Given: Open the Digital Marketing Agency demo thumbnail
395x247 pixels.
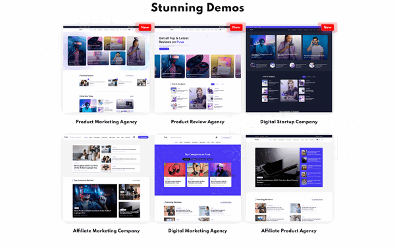Looking at the screenshot, I should pos(197,178).
